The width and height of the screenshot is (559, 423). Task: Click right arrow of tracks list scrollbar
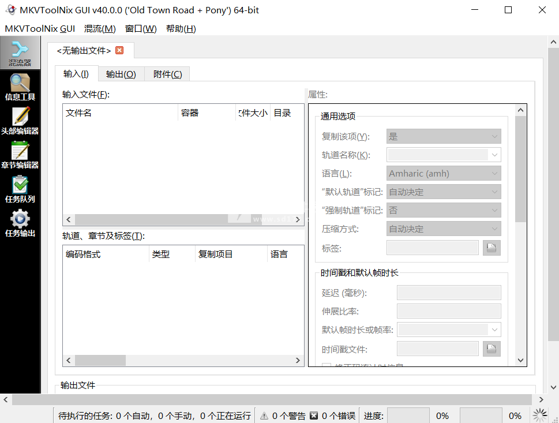click(x=298, y=360)
